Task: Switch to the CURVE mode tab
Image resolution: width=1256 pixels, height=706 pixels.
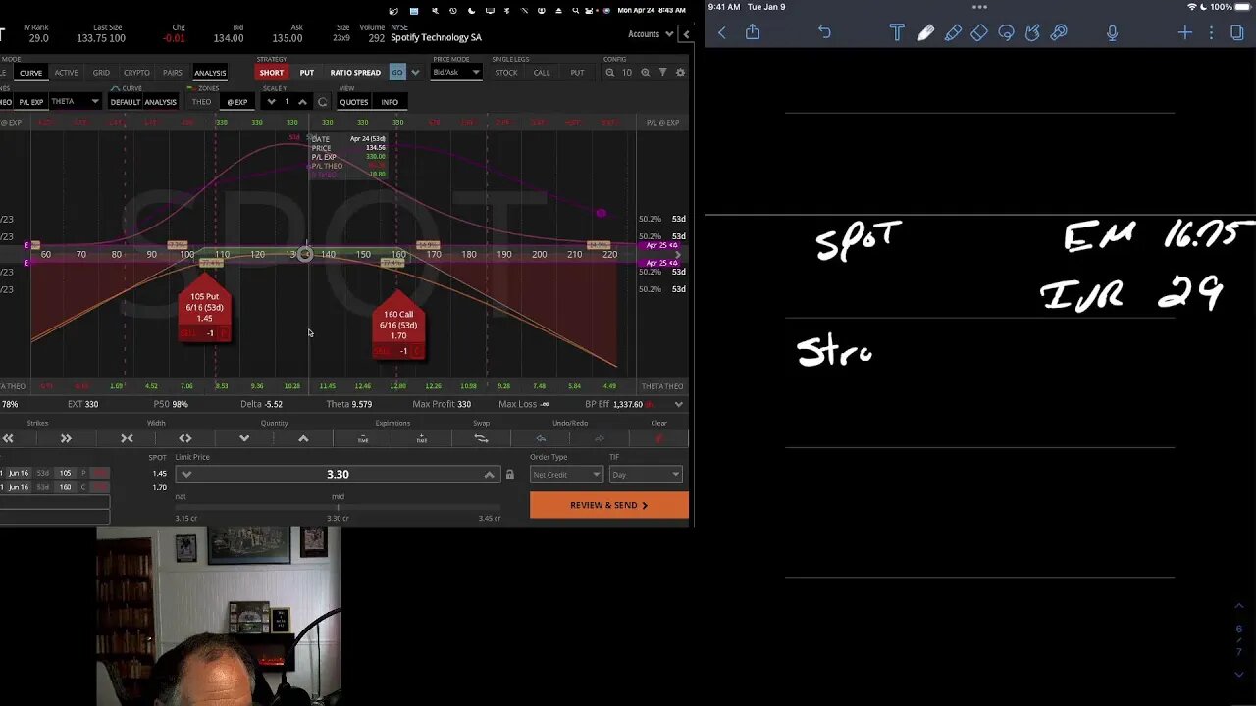Action: (x=30, y=73)
